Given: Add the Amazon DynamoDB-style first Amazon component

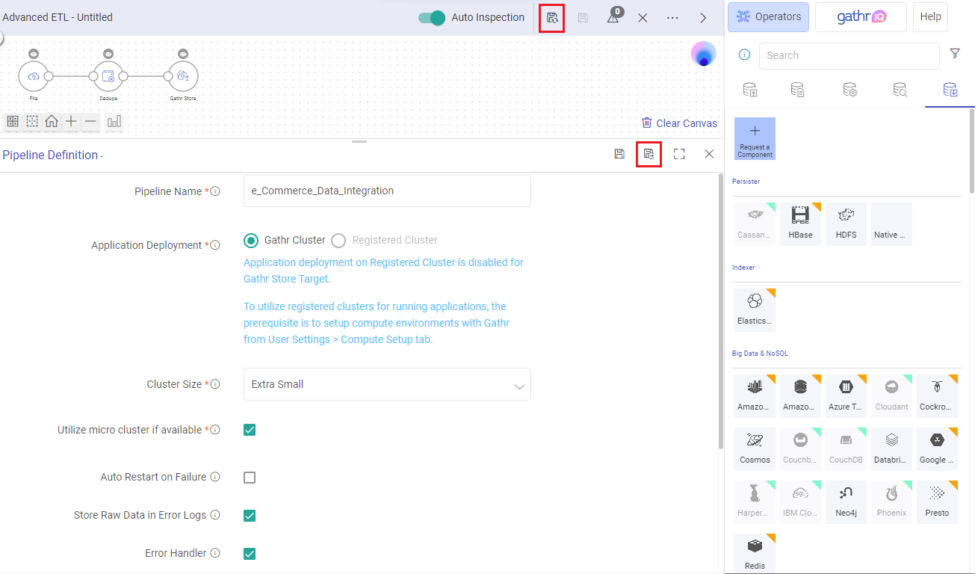Looking at the screenshot, I should [x=755, y=395].
